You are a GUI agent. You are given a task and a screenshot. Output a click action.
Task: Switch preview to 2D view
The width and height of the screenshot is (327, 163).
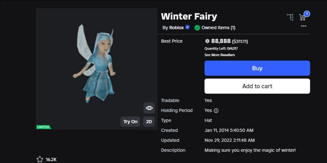tap(149, 122)
